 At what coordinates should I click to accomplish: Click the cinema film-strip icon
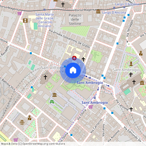(25, 20)
